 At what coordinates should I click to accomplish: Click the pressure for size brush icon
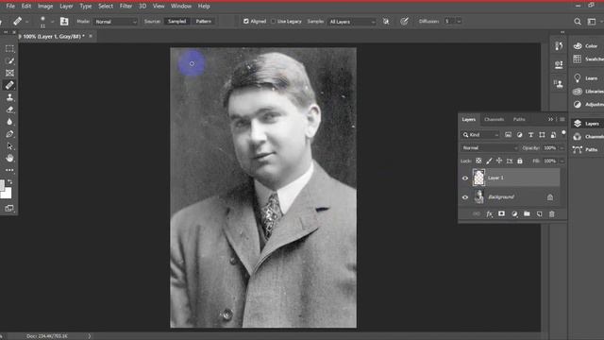click(x=404, y=22)
